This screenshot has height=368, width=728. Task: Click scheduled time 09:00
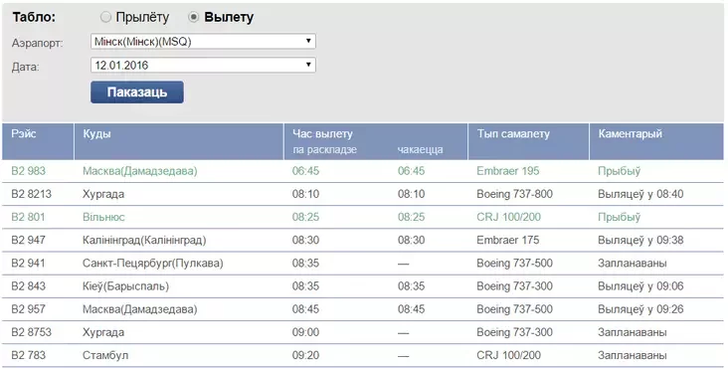pos(305,332)
